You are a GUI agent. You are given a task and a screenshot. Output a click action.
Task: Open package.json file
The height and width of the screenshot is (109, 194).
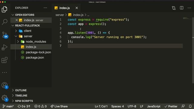[x=31, y=58]
